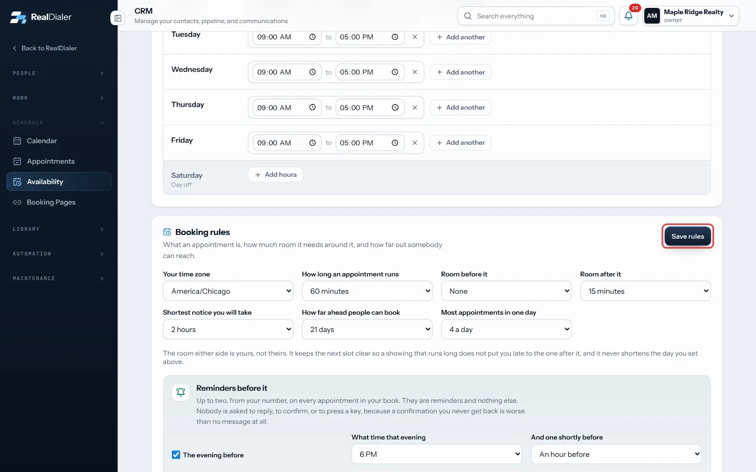Uncheck The evening before checkbox
This screenshot has height=472, width=756.
pyautogui.click(x=176, y=455)
